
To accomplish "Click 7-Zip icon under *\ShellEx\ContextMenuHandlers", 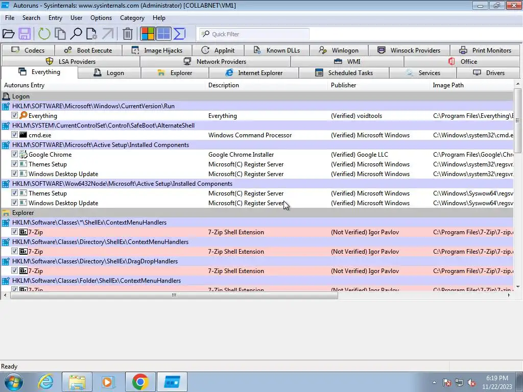I will (x=23, y=232).
